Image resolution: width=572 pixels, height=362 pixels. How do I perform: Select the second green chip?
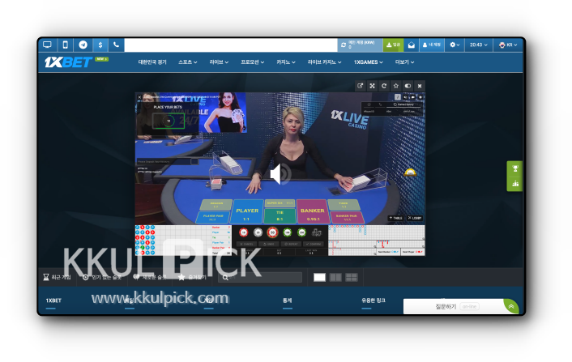pos(301,232)
